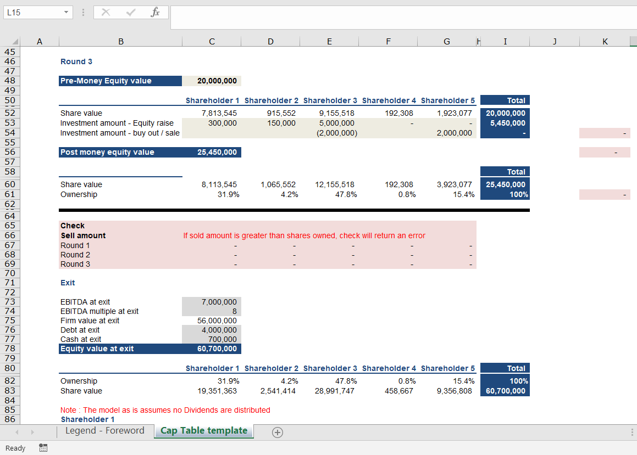The image size is (637, 455).
Task: Click the Cancel (X) formula bar icon
Action: (106, 12)
